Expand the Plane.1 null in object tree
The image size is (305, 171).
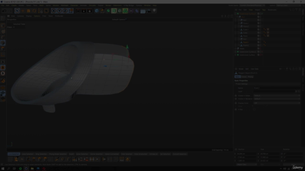(x=239, y=23)
